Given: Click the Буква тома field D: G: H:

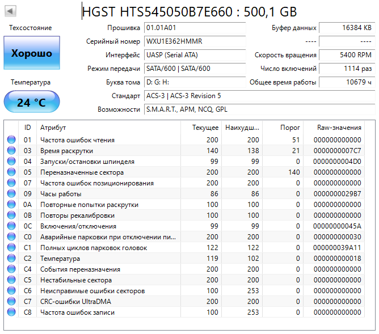Looking at the screenshot, I should [195, 82].
